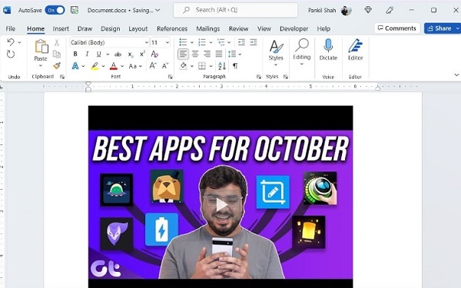Start Dictate voice input
The height and width of the screenshot is (288, 461).
point(328,49)
